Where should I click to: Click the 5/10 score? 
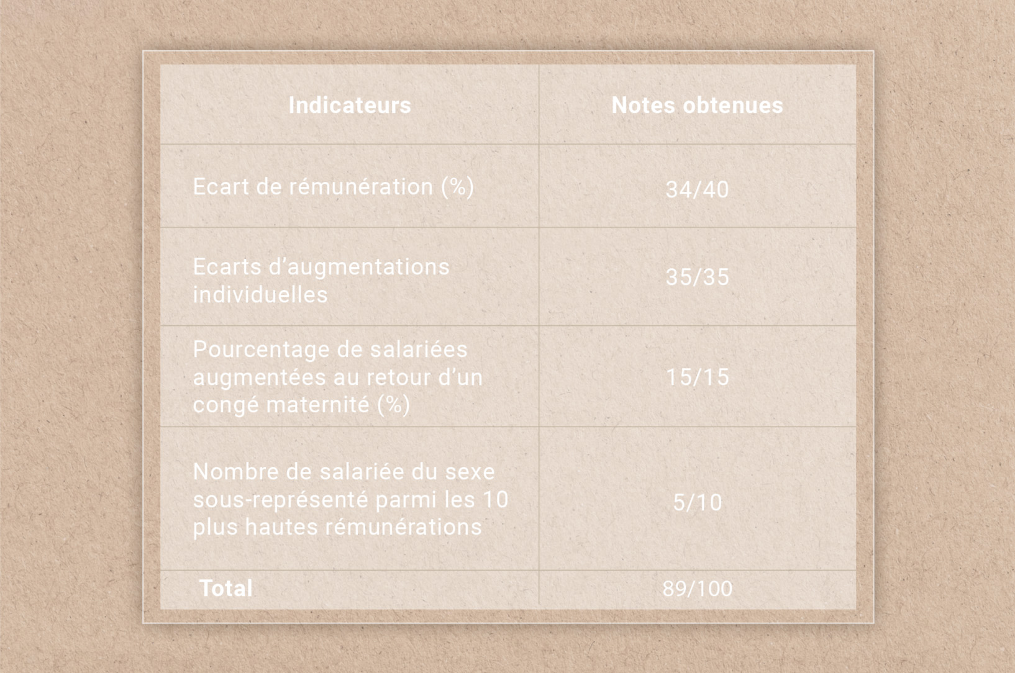coord(697,502)
